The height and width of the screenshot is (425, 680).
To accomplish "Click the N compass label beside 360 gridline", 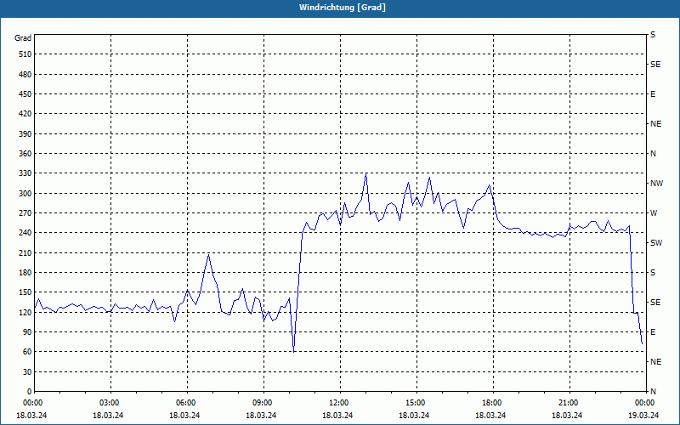I will pyautogui.click(x=653, y=154).
